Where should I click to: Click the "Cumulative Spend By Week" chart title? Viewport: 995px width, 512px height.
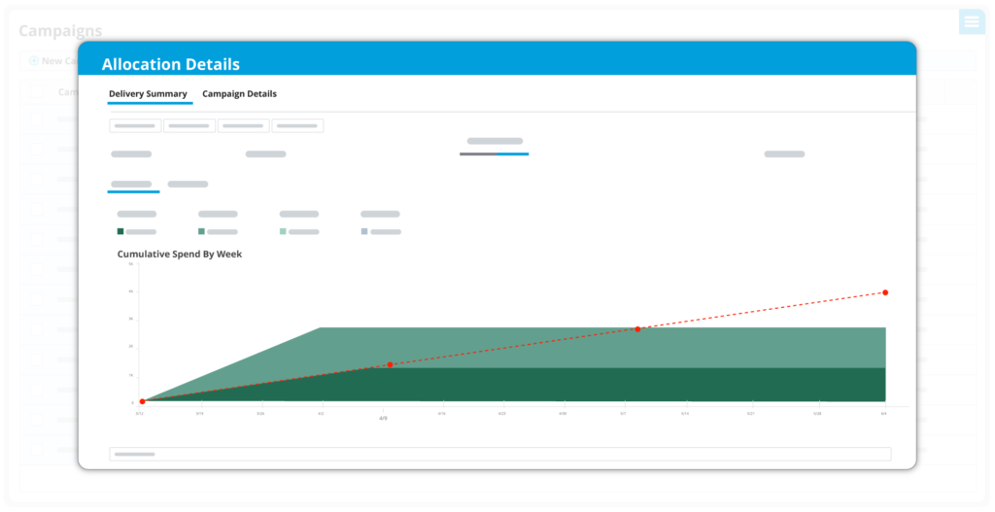point(180,254)
